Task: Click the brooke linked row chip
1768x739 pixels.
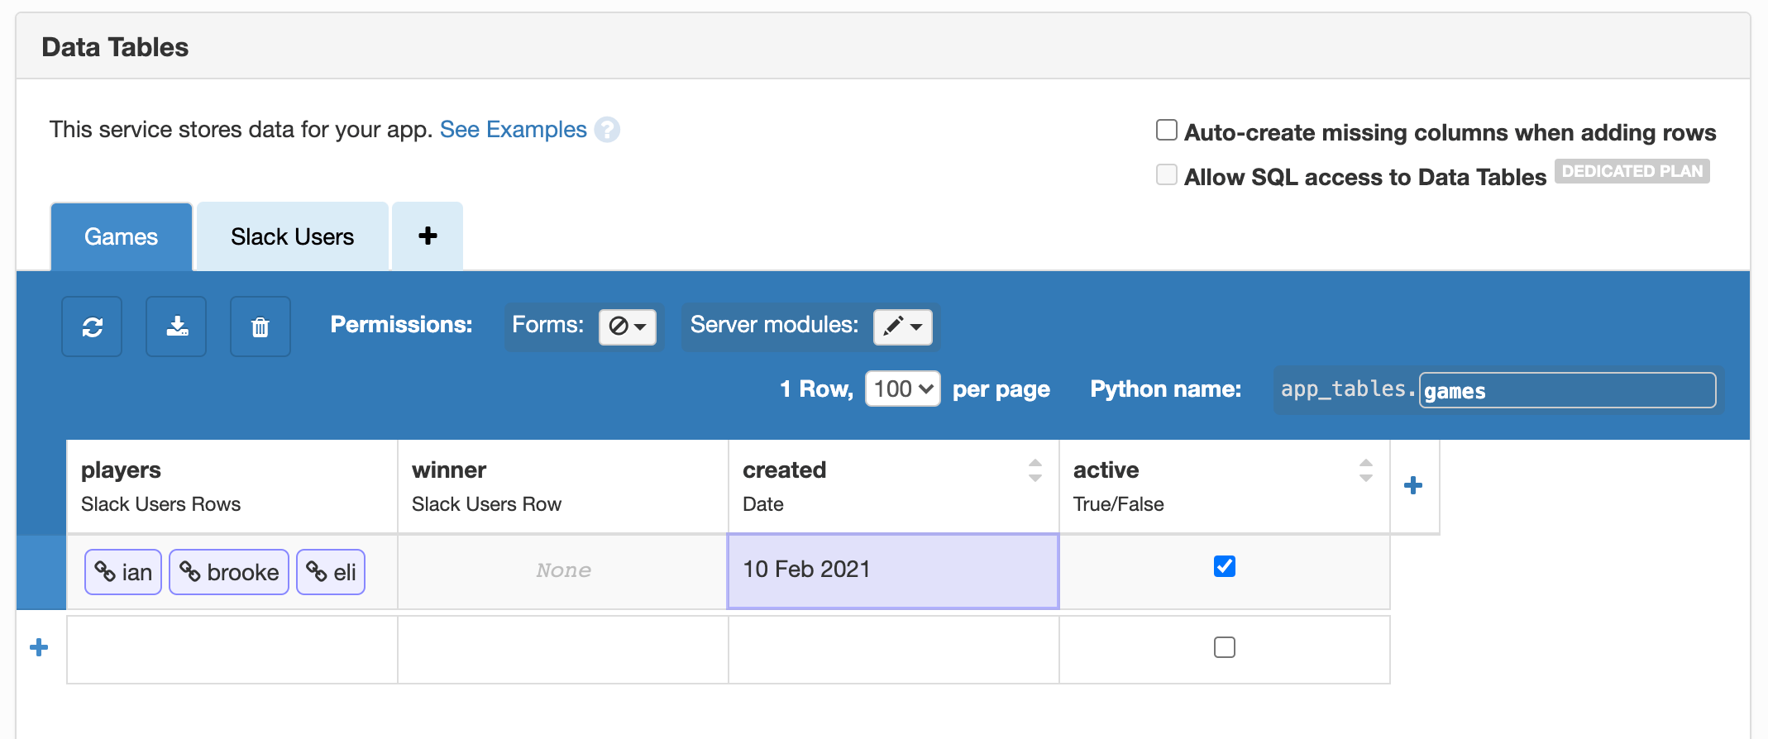Action: tap(229, 572)
